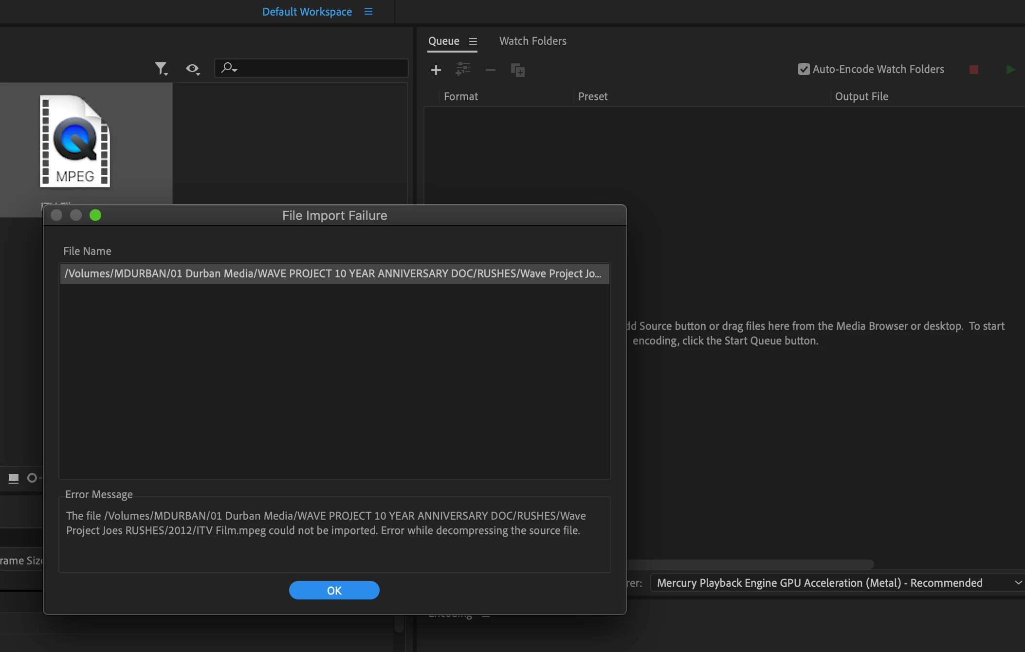Click the list view icon at bottom left

(x=14, y=478)
